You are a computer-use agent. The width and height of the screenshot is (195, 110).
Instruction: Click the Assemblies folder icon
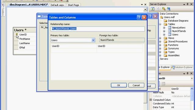click(x=165, y=56)
